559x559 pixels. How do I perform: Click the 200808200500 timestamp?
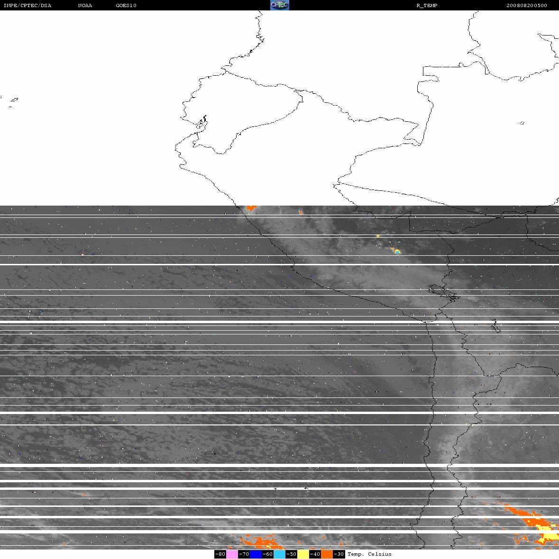tap(527, 5)
